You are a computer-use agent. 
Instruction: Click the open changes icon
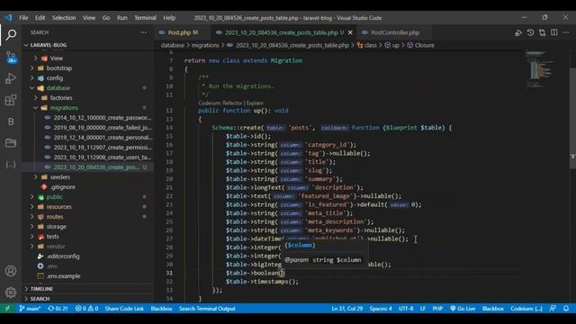click(542, 32)
